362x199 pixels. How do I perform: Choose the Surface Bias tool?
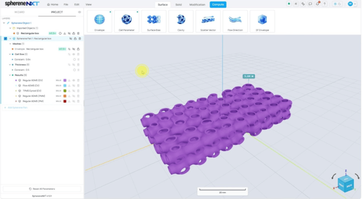click(x=154, y=21)
